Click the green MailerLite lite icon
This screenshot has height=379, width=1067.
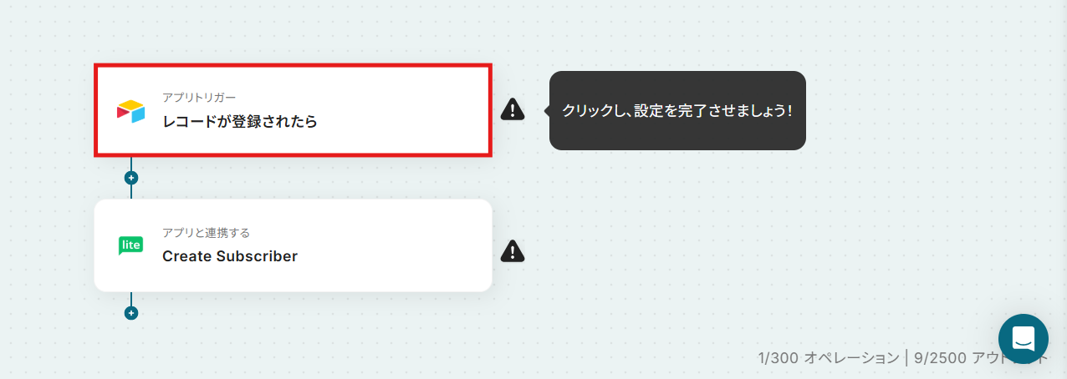[130, 245]
